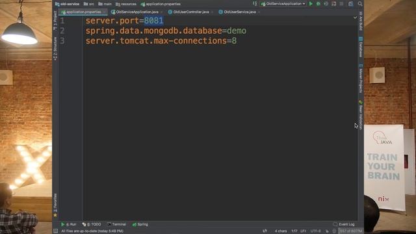This screenshot has width=416, height=234.
Task: Place cursor on server.port property key
Action: [x=112, y=21]
